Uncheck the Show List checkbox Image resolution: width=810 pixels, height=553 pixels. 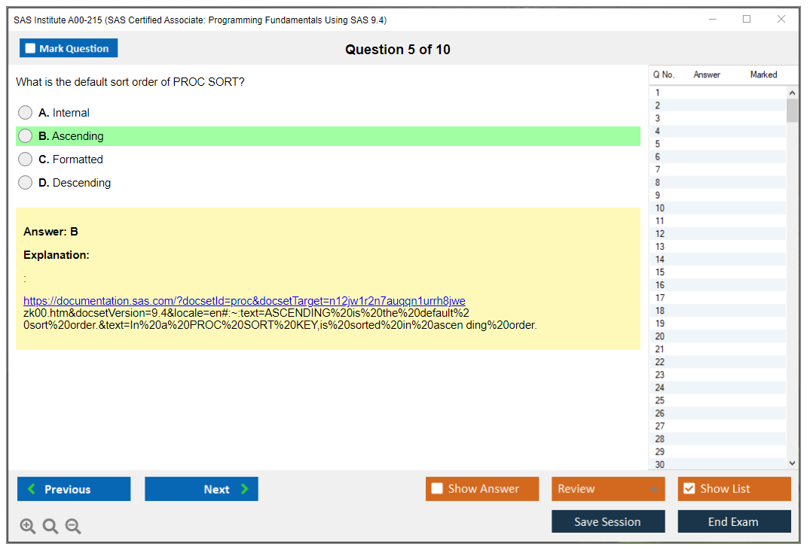(x=689, y=489)
